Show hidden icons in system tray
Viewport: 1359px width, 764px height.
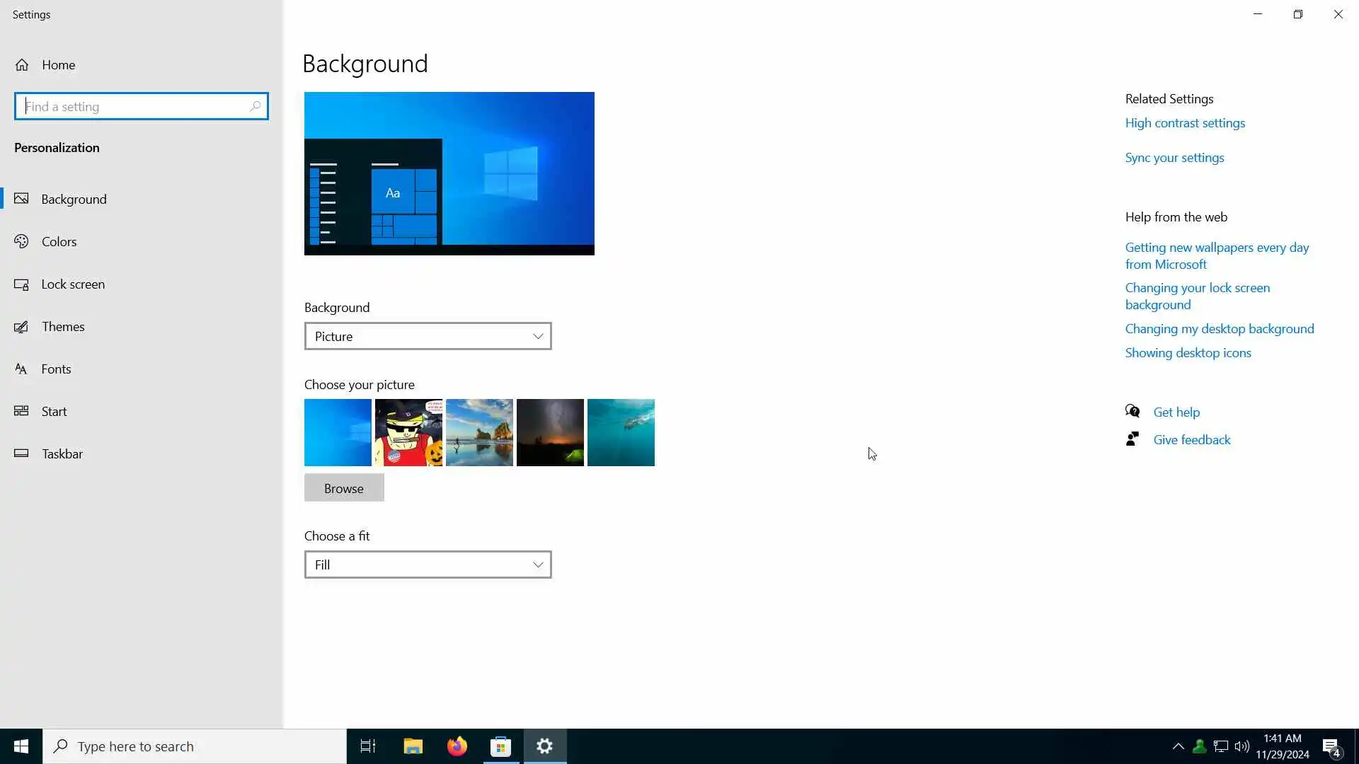coord(1178,746)
